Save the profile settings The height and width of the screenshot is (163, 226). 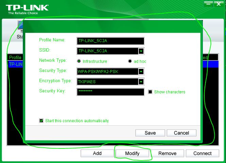(x=150, y=133)
